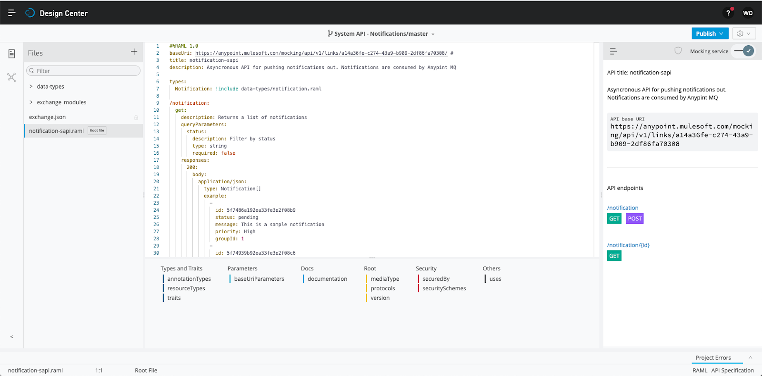Open the hamburger navigation menu
The width and height of the screenshot is (762, 376).
coord(12,13)
